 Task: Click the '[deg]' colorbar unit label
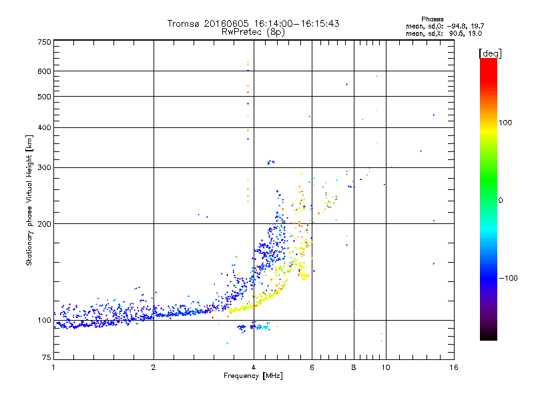[x=490, y=53]
